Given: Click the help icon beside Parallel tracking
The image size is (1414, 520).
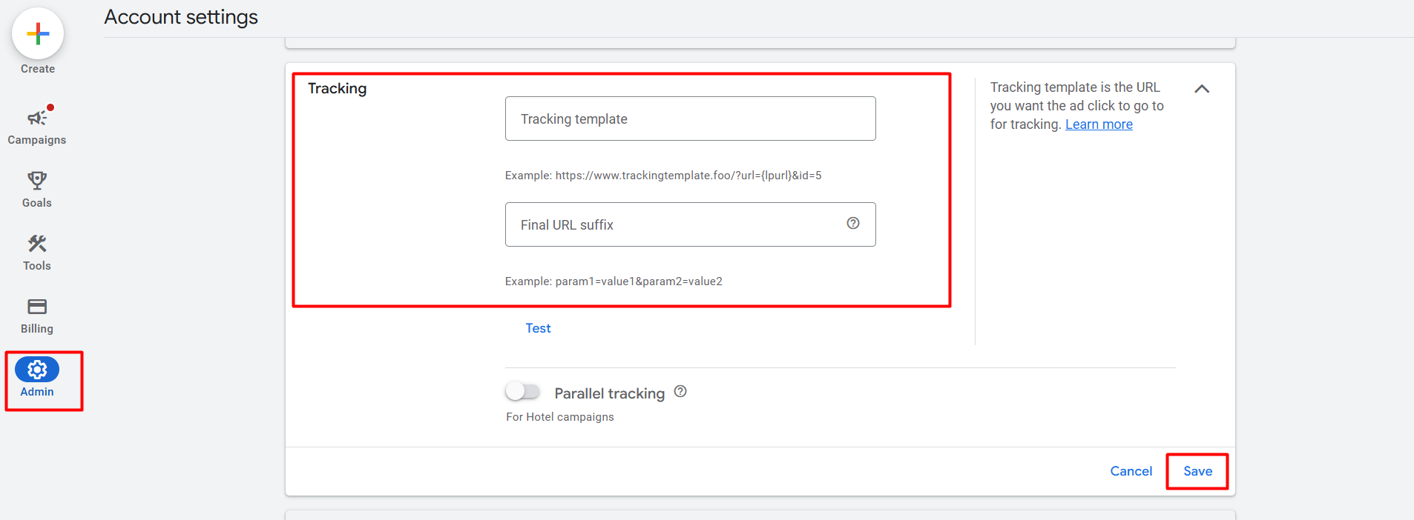Looking at the screenshot, I should pos(680,392).
